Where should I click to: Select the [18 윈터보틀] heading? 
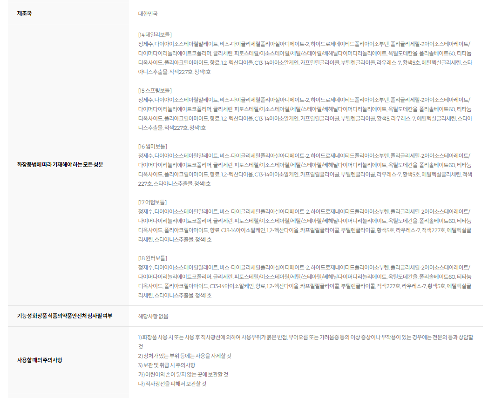click(x=153, y=258)
